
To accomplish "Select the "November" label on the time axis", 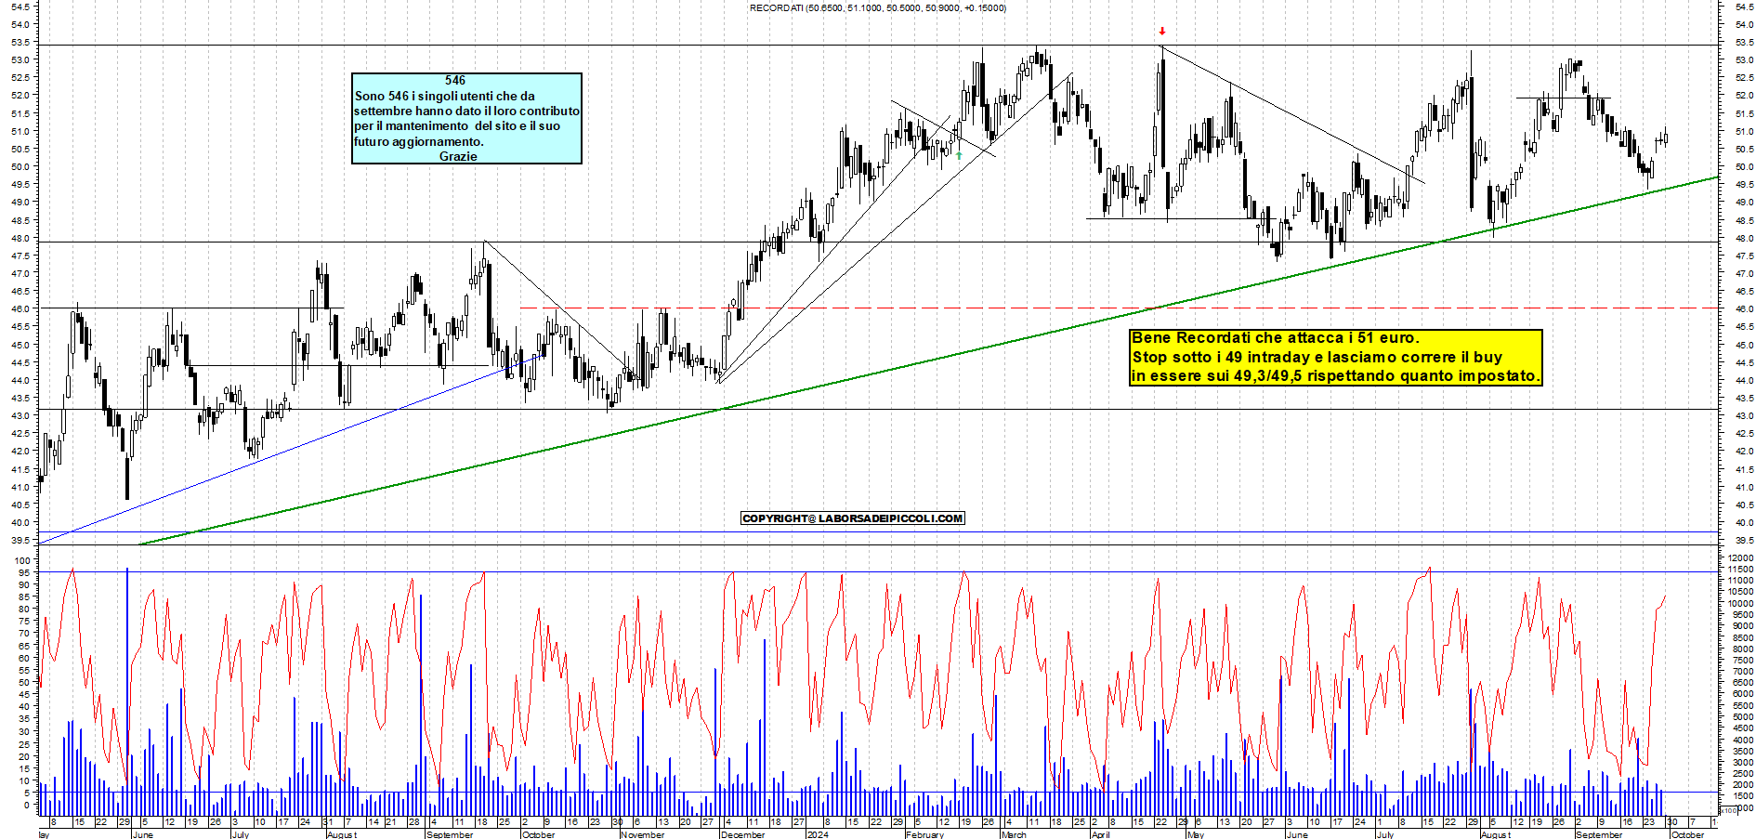I will [x=642, y=834].
